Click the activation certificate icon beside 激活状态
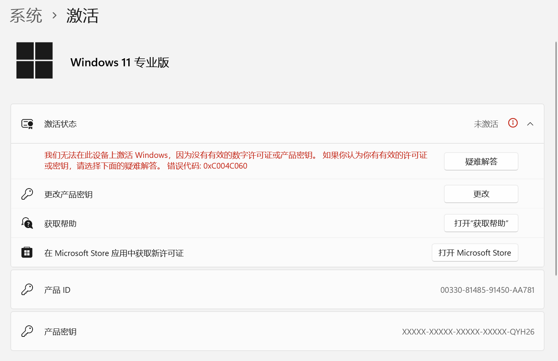The height and width of the screenshot is (361, 558). point(27,123)
